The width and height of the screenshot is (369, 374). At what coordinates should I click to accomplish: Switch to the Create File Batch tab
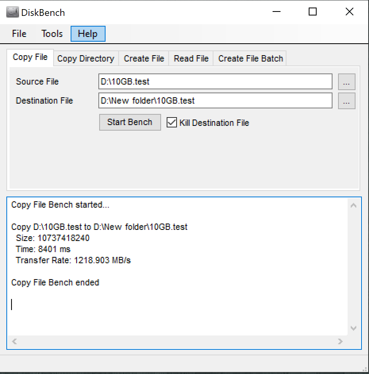(250, 58)
